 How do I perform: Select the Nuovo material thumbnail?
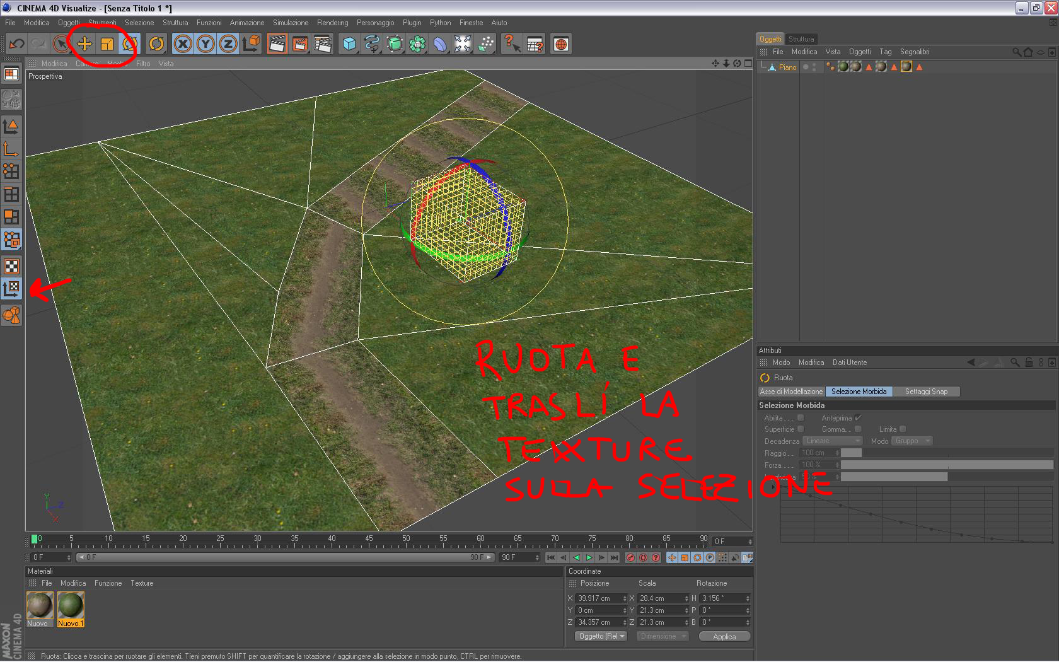pyautogui.click(x=39, y=609)
